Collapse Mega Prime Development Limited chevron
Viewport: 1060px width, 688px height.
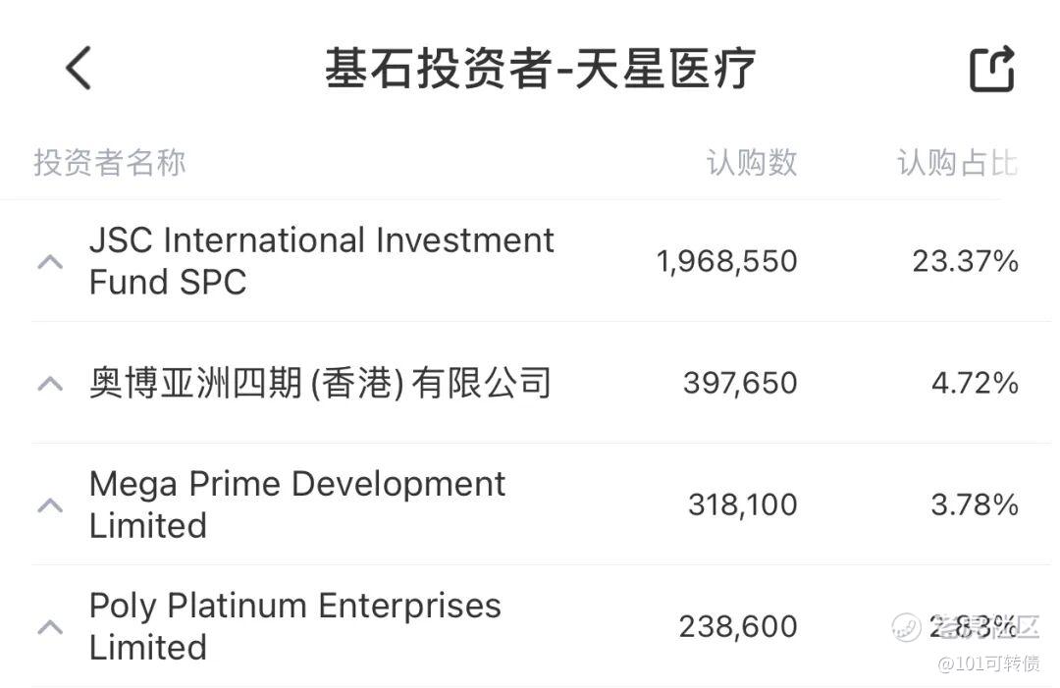[x=50, y=504]
